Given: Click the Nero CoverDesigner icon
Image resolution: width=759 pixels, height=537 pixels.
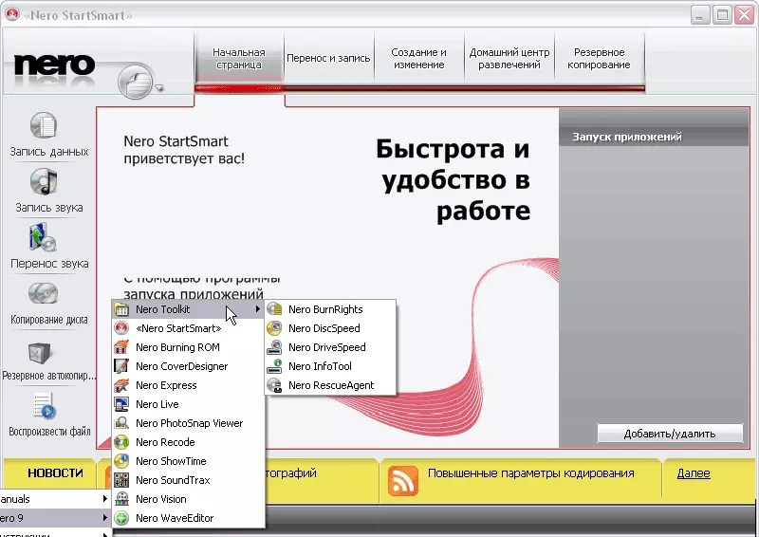Looking at the screenshot, I should [121, 366].
